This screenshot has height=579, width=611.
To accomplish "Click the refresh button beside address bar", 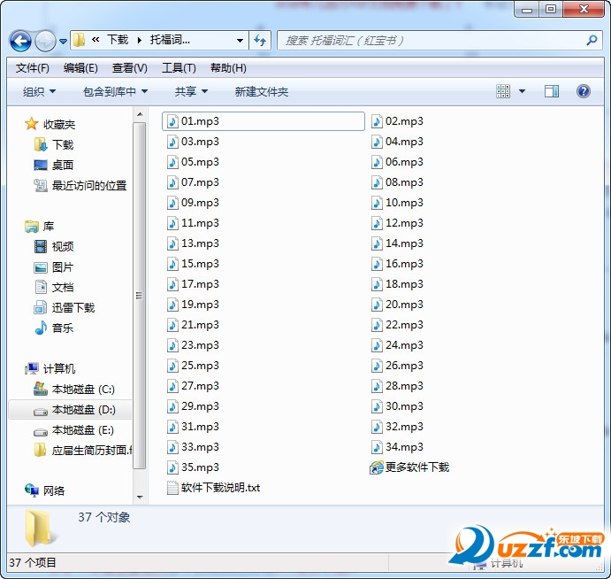I will (x=259, y=40).
